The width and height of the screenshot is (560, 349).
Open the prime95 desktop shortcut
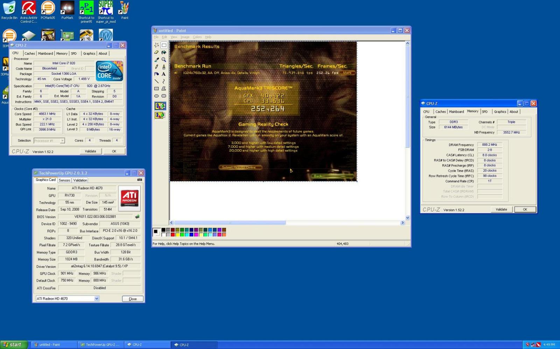pos(86,12)
